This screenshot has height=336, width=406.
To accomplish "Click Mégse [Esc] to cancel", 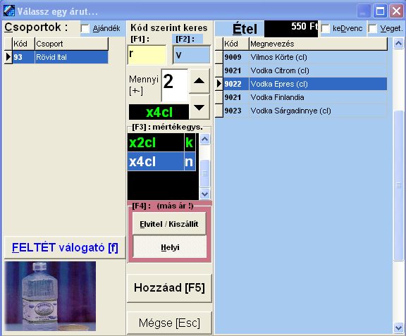I will 169,323.
